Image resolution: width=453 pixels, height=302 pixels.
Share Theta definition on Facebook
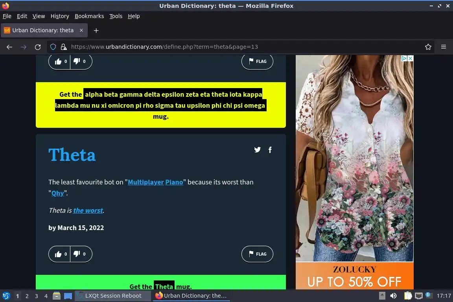(270, 150)
